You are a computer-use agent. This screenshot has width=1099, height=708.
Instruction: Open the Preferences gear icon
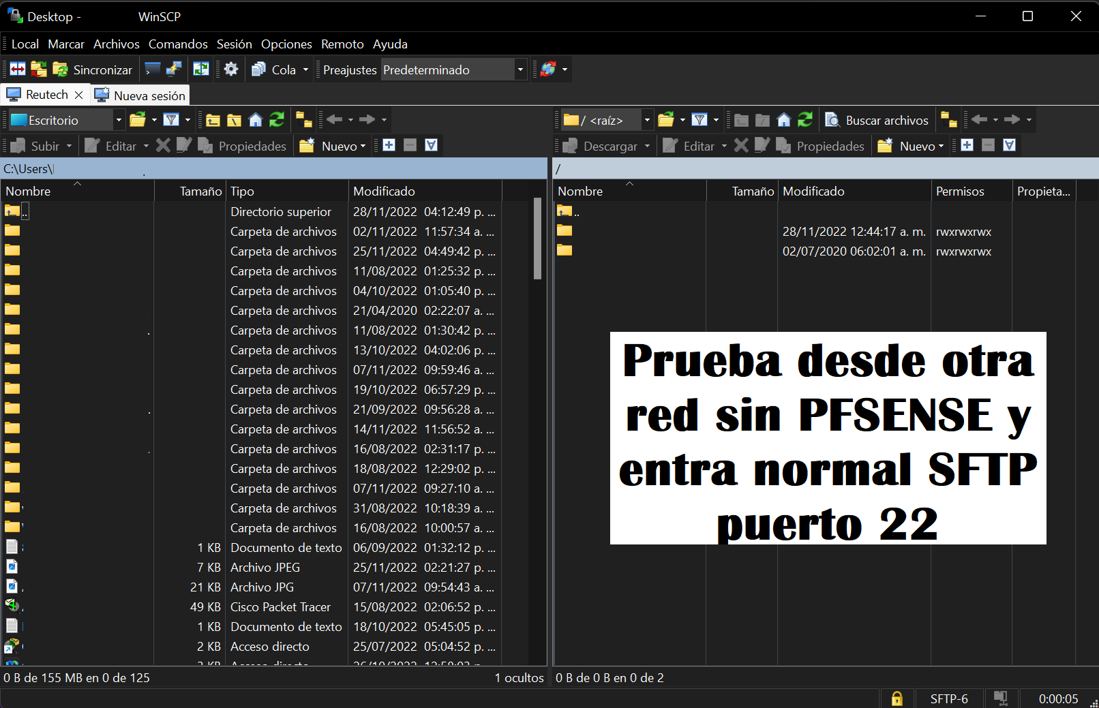(231, 70)
